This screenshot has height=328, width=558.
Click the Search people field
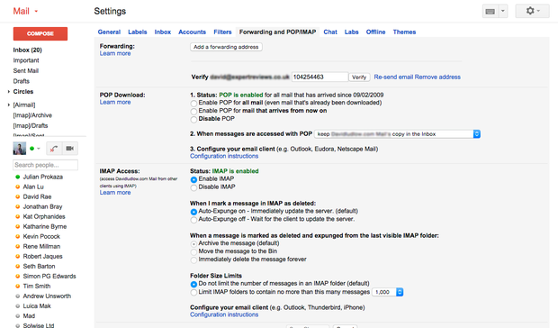point(45,165)
